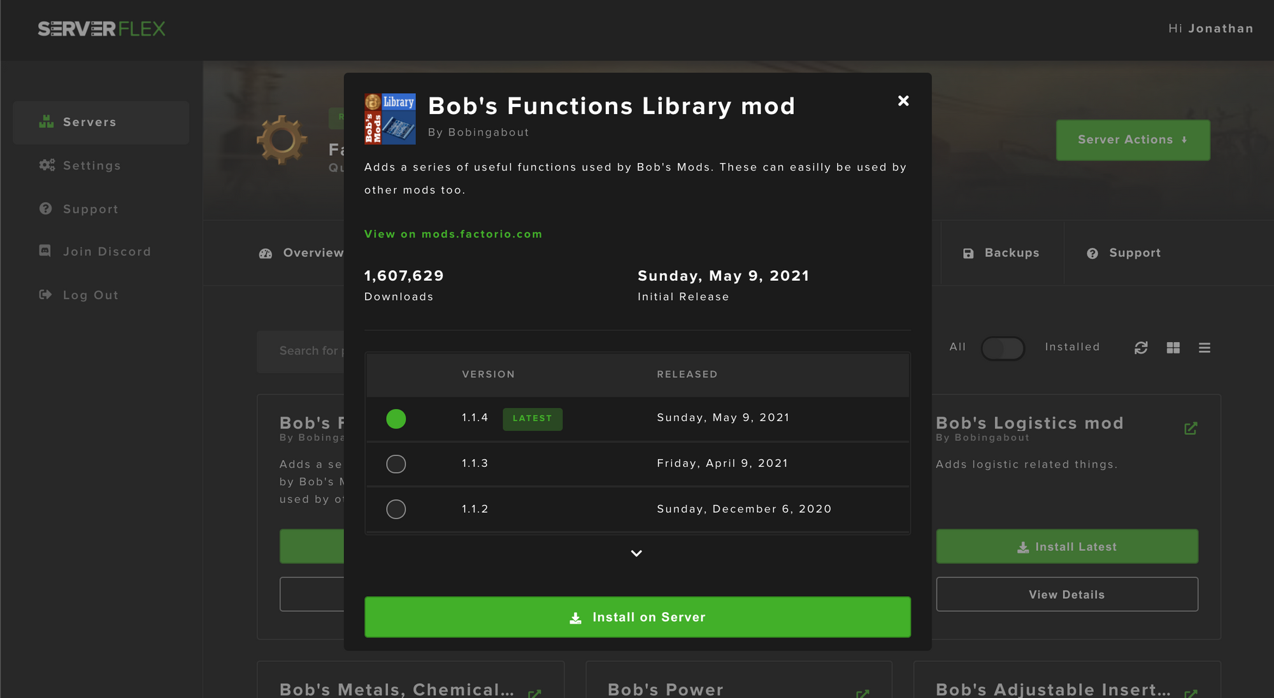Click the mod search field
1274x698 pixels.
(x=301, y=352)
